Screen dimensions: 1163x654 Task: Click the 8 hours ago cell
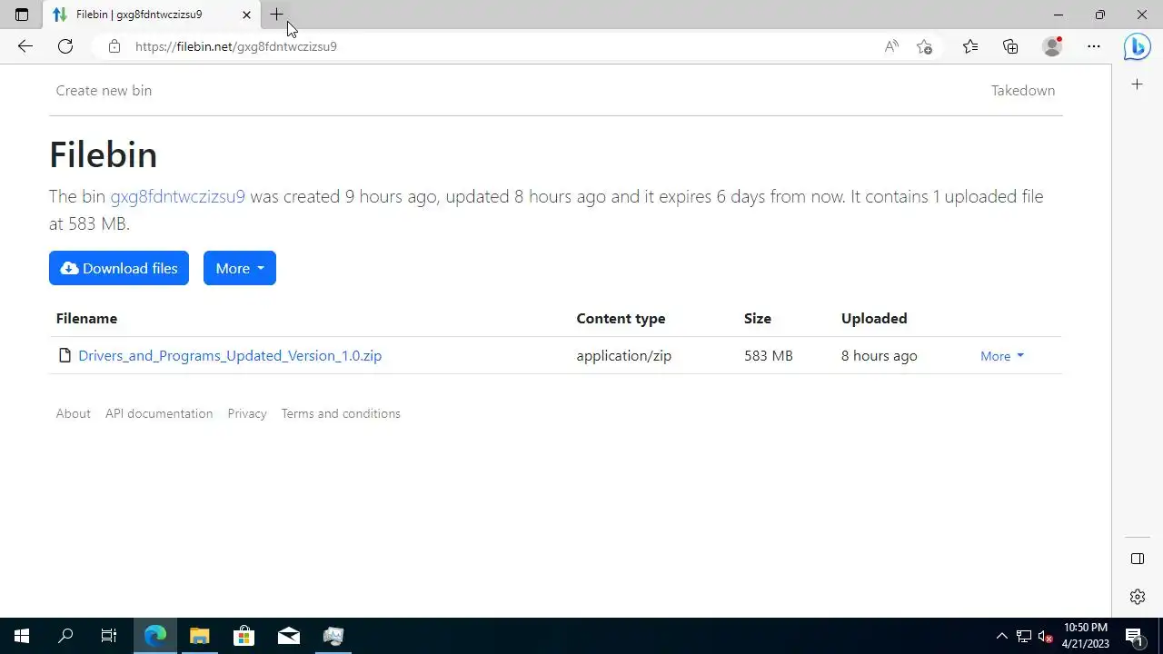click(x=879, y=355)
